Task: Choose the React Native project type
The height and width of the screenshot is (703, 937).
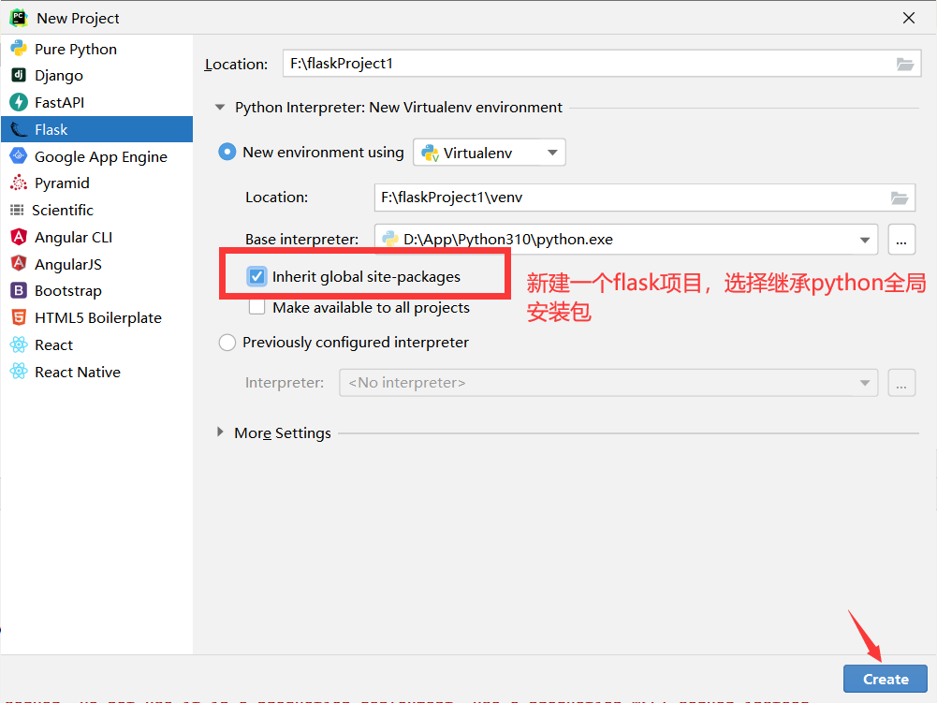Action: 77,372
